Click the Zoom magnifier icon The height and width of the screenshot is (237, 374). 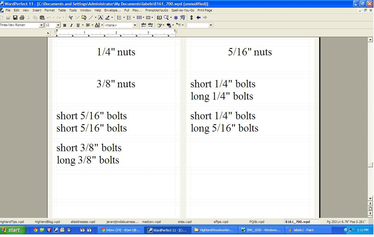(166, 18)
